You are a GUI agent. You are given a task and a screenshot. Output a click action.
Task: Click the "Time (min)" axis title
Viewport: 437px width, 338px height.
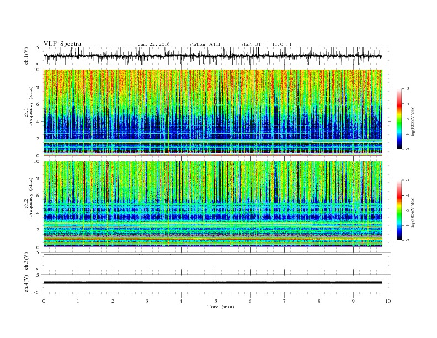coord(221,307)
